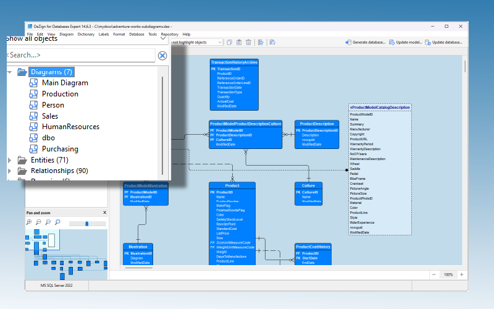Viewport: 494px width, 309px height.
Task: Click the Production diagram icon
Action: point(33,94)
